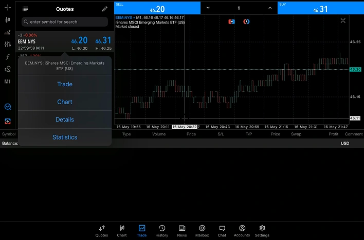Sort positions by Profit column
364x240 pixels.
pos(333,134)
